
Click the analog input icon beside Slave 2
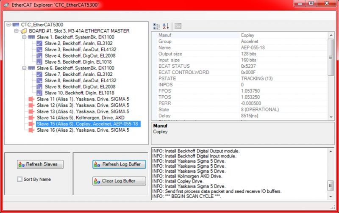pyautogui.click(x=39, y=43)
